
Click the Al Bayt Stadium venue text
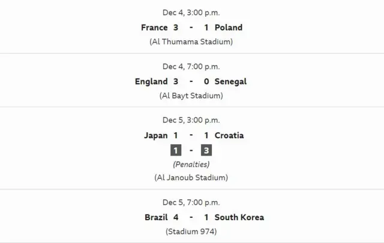pyautogui.click(x=191, y=96)
